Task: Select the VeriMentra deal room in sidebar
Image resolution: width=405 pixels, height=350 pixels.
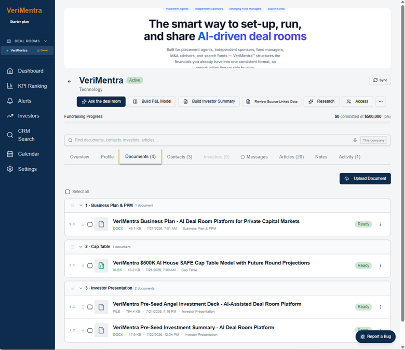Action: pos(27,50)
